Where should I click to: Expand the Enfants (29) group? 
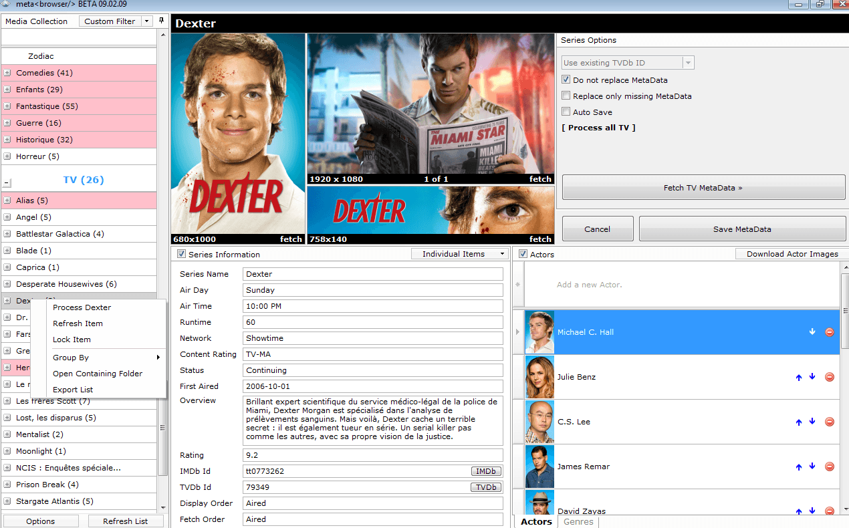[x=7, y=90]
